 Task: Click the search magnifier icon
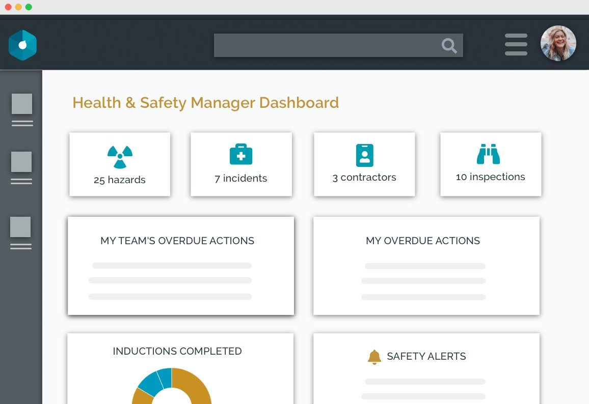tap(449, 45)
